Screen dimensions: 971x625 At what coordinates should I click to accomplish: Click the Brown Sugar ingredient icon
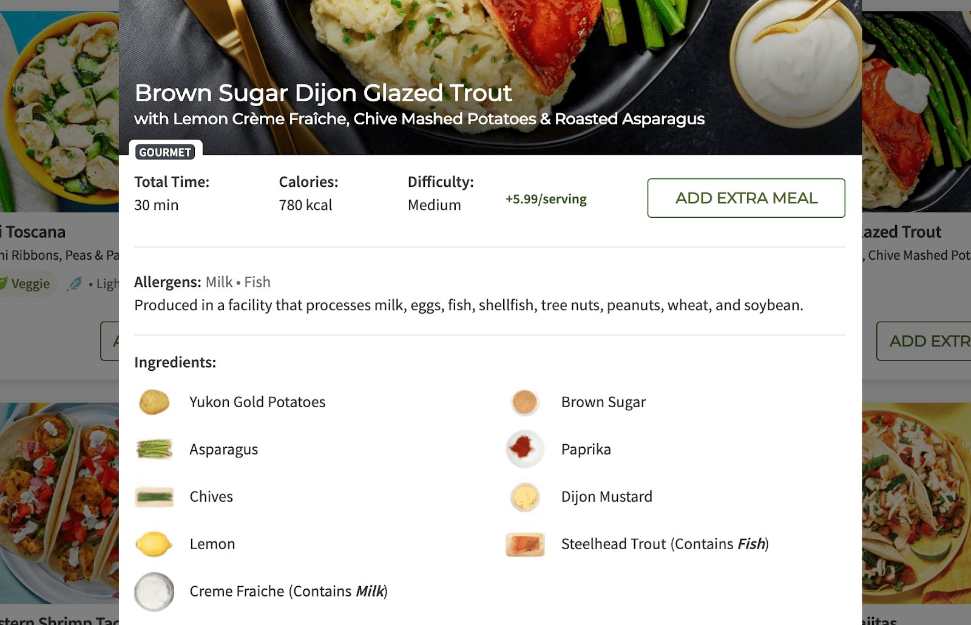coord(525,402)
